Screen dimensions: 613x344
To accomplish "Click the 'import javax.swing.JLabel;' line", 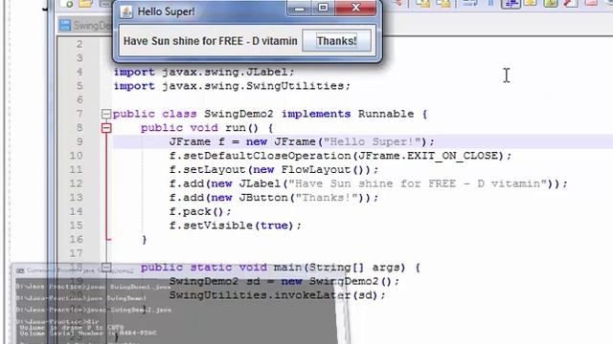I will [204, 73].
